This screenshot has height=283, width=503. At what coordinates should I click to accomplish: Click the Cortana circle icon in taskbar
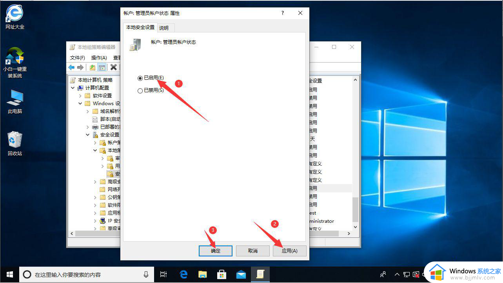27,274
